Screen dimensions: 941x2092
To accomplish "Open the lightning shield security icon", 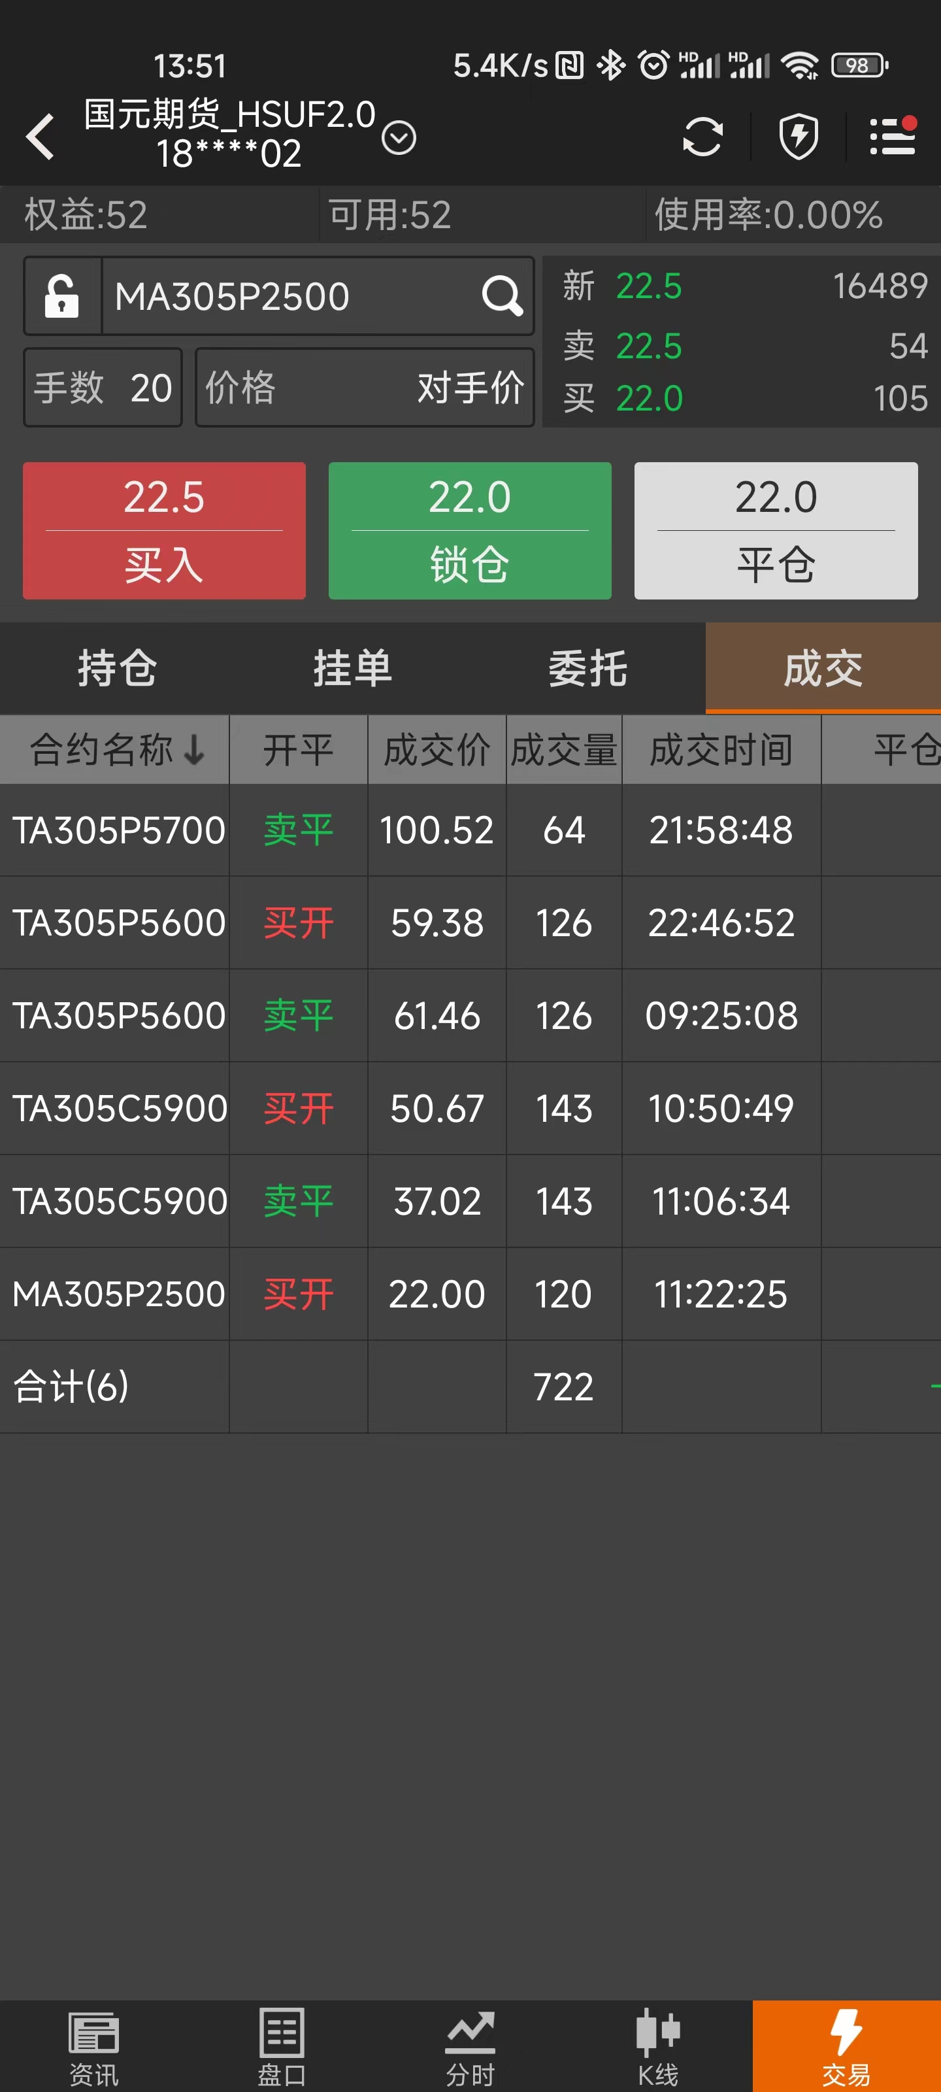I will (799, 137).
